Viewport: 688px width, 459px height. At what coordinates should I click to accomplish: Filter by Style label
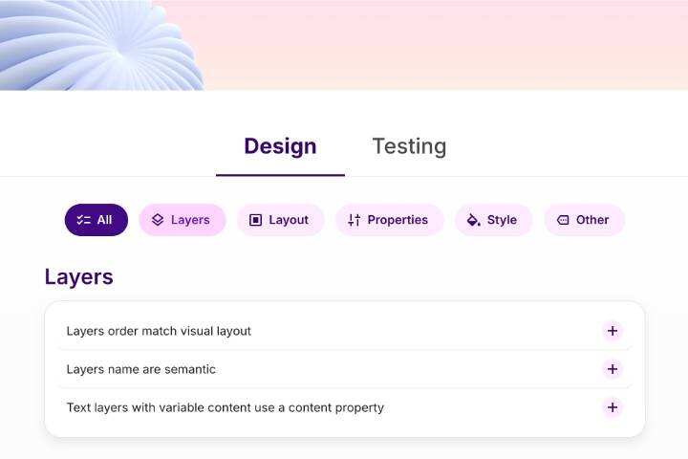[502, 220]
